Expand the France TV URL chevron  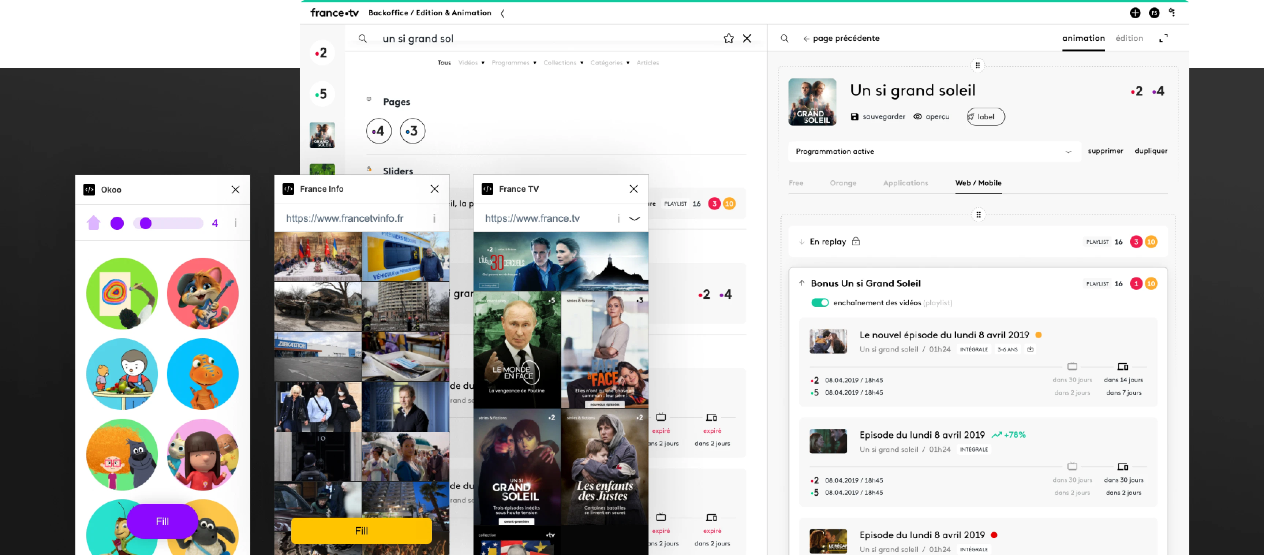[x=634, y=219]
